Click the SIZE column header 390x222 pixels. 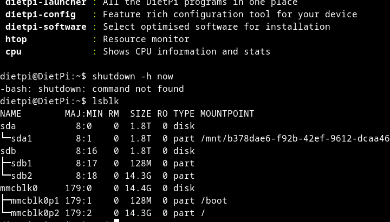[x=141, y=113]
